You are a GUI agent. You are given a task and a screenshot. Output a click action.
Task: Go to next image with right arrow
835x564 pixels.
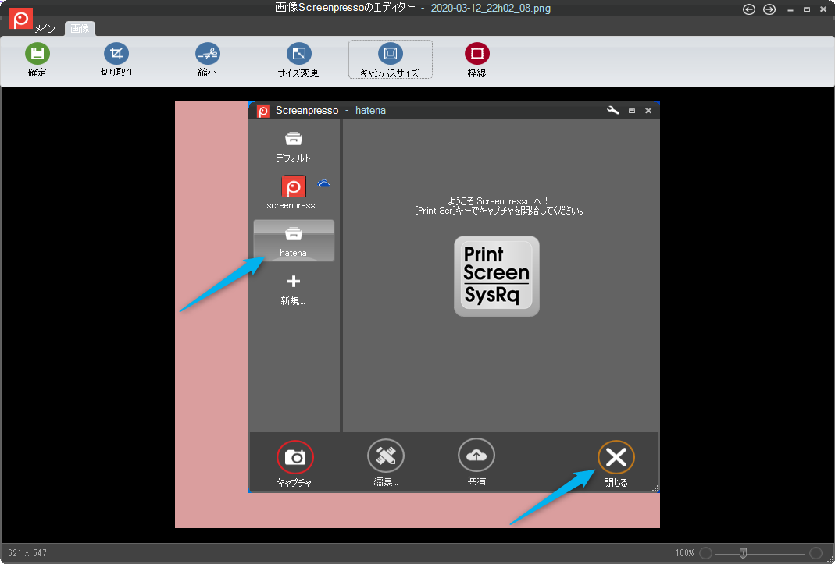[x=769, y=9]
